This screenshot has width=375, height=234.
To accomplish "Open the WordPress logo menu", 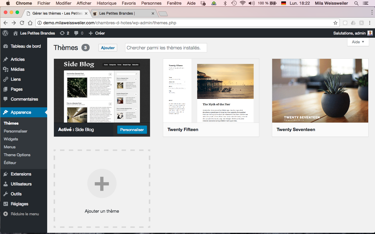I will coord(5,33).
